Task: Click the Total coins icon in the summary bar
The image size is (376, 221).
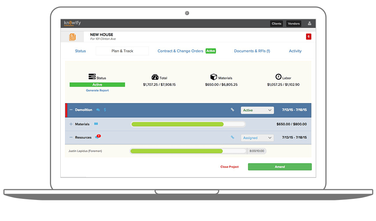Action: tap(155, 77)
